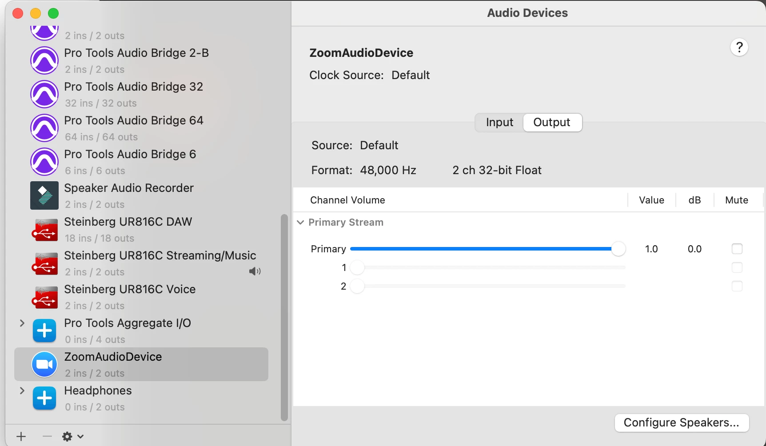Click the Value column header
Screen dimensions: 766x446
click(651, 200)
